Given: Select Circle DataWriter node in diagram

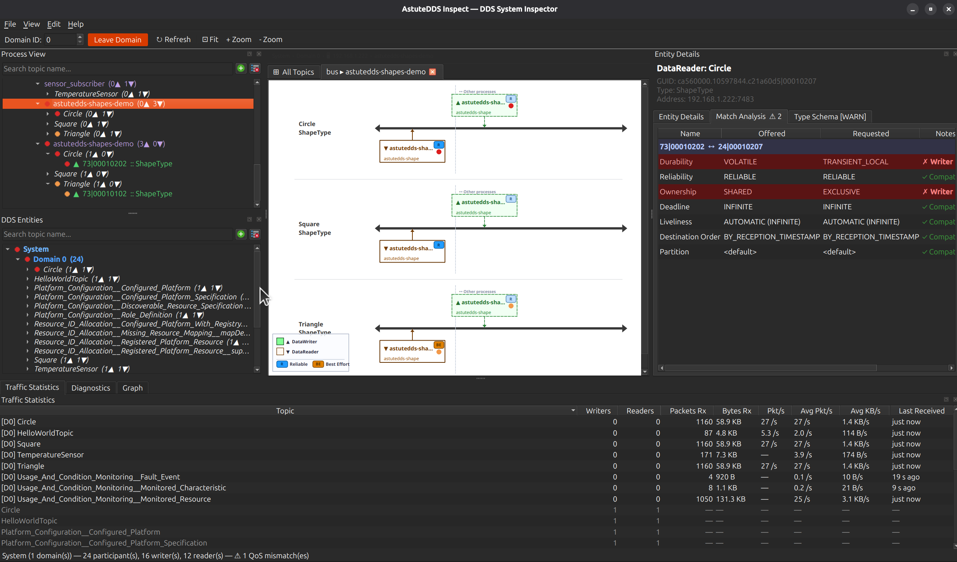Looking at the screenshot, I should (x=484, y=105).
